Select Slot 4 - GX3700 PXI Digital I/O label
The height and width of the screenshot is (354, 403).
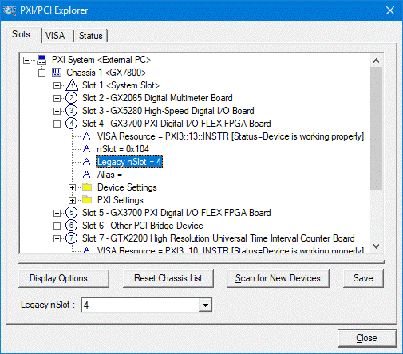pos(176,124)
